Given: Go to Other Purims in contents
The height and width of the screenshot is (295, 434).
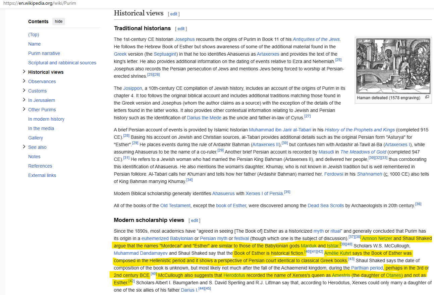Looking at the screenshot, I should (42, 110).
